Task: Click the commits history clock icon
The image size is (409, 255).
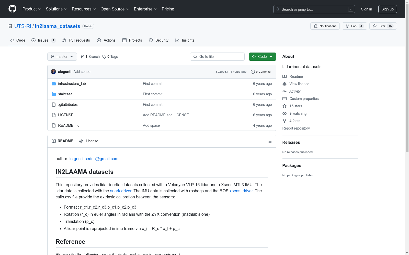Action: click(x=253, y=72)
